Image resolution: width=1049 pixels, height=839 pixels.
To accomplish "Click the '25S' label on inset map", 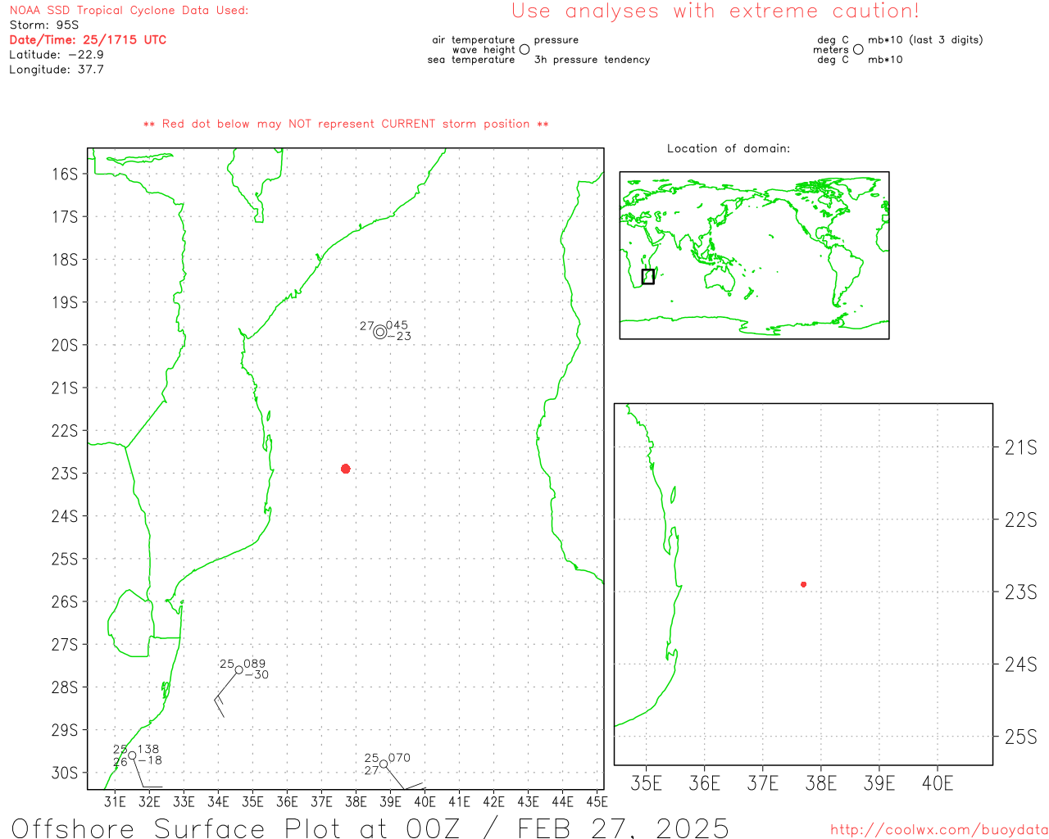I will click(x=1020, y=737).
